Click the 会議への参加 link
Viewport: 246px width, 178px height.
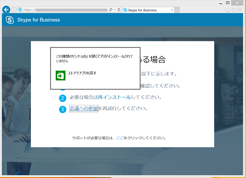pyautogui.click(x=84, y=109)
